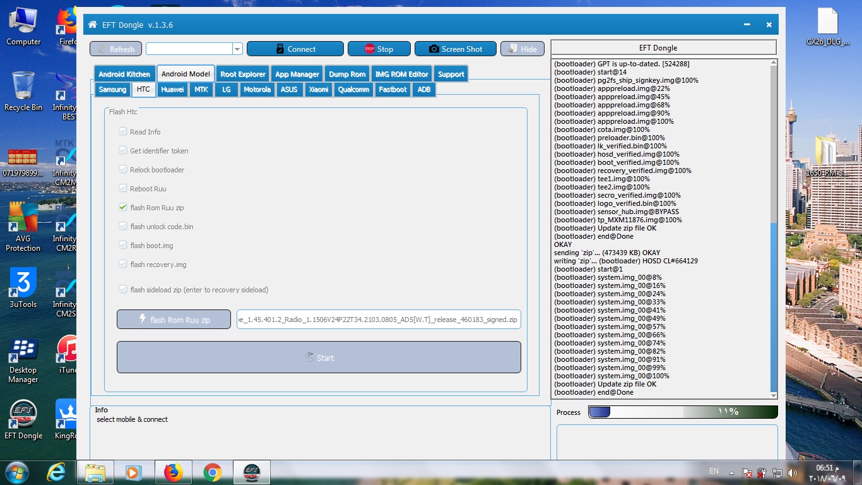
Task: Select the Xiaomi brand tab
Action: (318, 90)
